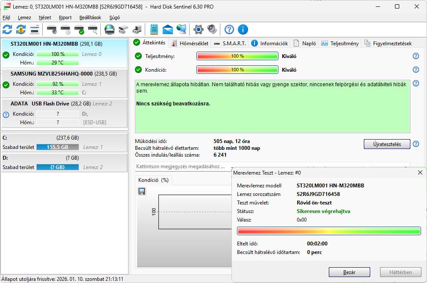Click the refresh disk data icon
The width and height of the screenshot is (427, 283).
[x=7, y=29]
